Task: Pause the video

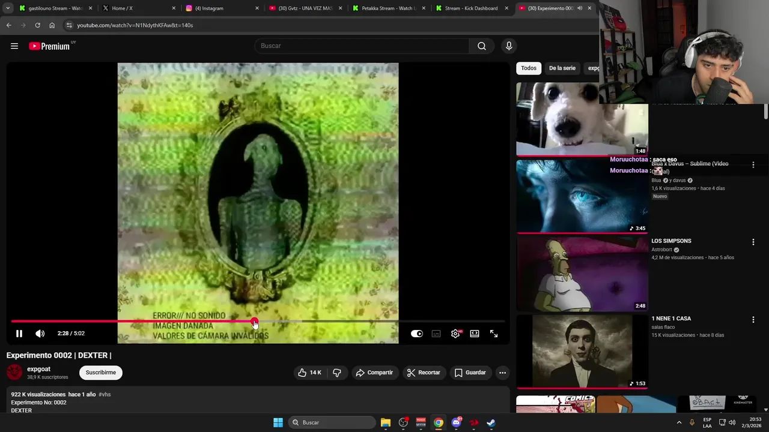Action: tap(19, 334)
